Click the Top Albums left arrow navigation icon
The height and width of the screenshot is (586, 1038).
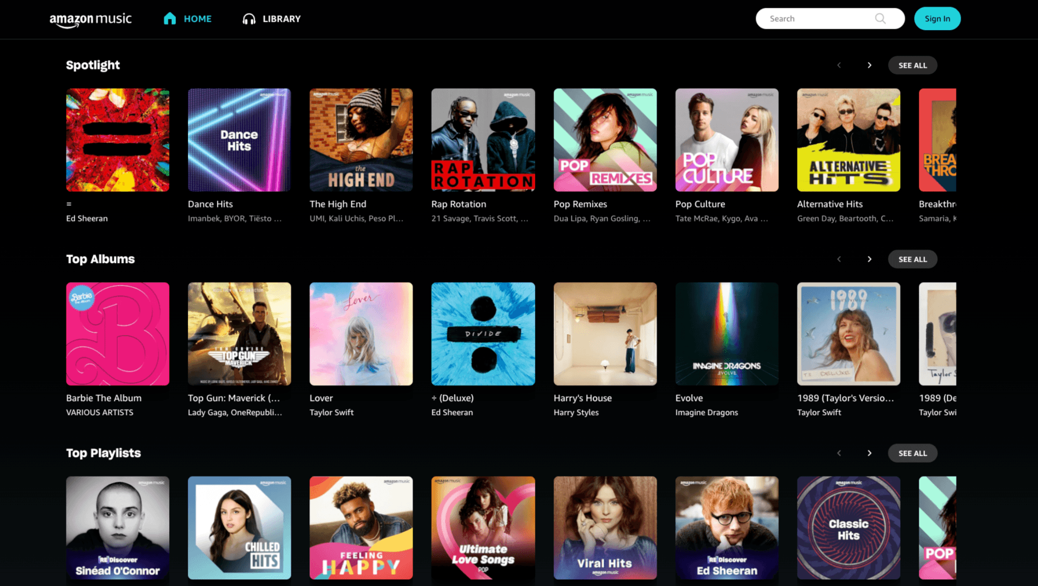839,258
